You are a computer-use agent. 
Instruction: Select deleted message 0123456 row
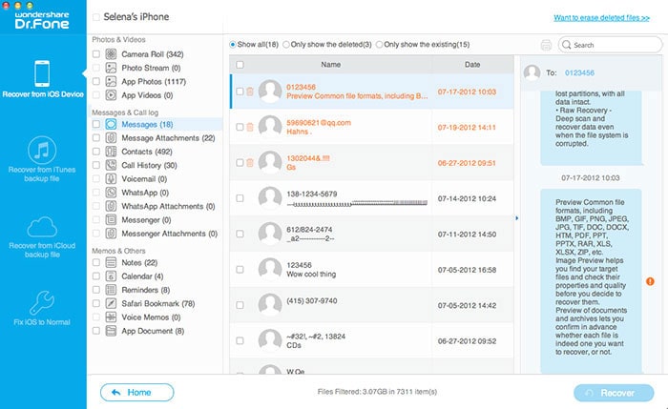[x=371, y=92]
